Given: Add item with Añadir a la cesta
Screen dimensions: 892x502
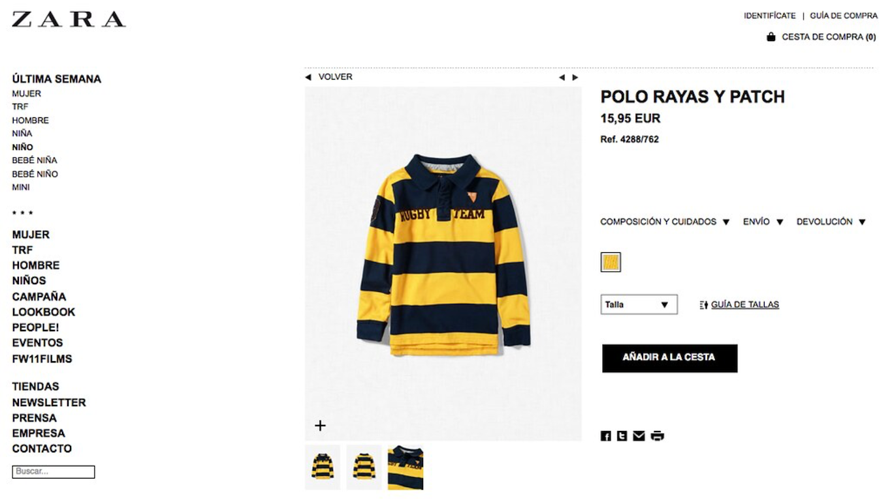Looking at the screenshot, I should (x=669, y=358).
